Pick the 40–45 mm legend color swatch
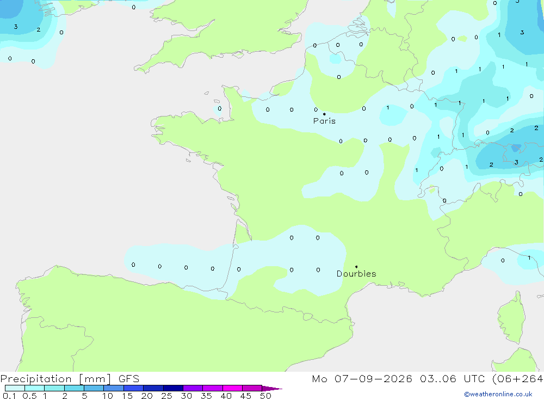The height and width of the screenshot is (399, 544). click(232, 388)
